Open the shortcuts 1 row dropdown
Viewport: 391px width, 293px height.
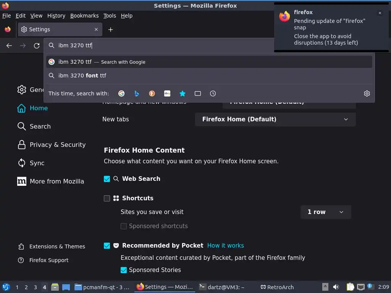(x=326, y=212)
